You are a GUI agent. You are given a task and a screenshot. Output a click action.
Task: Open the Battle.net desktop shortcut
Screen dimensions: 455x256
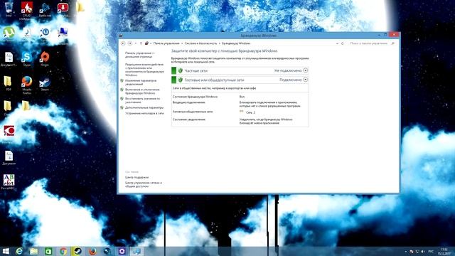pyautogui.click(x=45, y=9)
